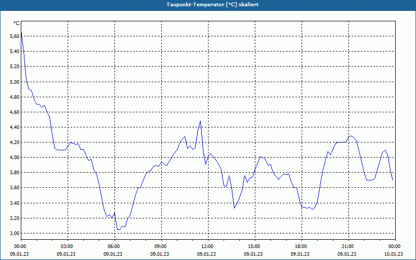Image resolution: width=416 pixels, height=260 pixels.
Task: Click the '°C' unit label above the y-axis
Action: click(x=17, y=23)
